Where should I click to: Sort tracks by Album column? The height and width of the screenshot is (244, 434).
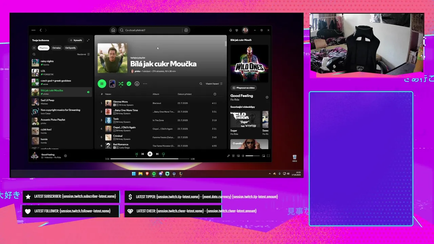(156, 94)
